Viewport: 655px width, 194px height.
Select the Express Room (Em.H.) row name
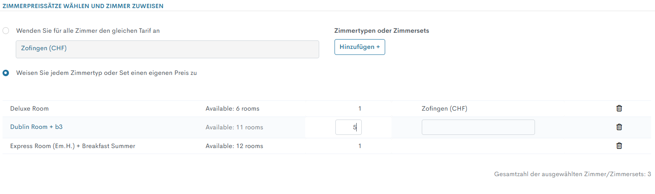(72, 146)
